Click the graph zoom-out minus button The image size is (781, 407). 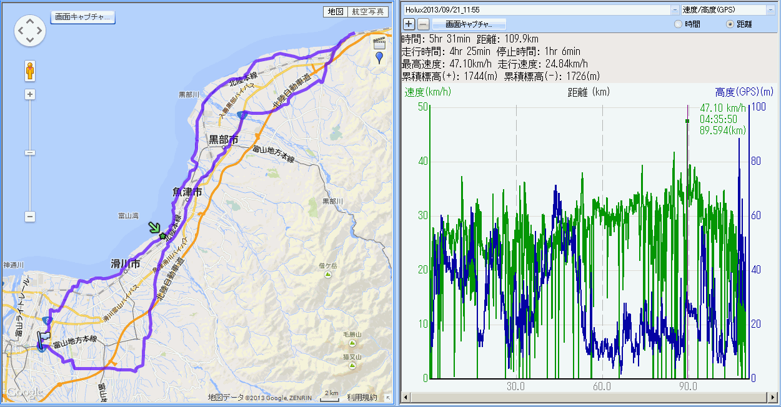point(423,24)
